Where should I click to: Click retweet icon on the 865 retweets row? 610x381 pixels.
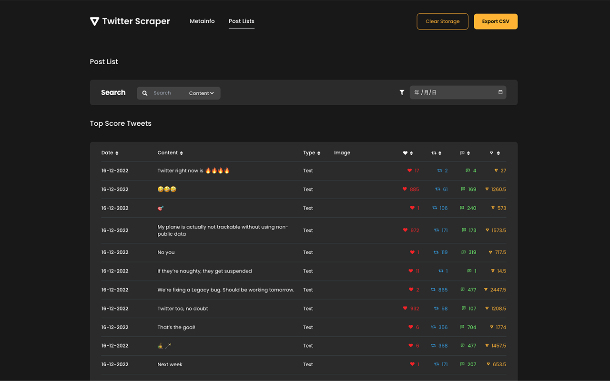pyautogui.click(x=433, y=290)
